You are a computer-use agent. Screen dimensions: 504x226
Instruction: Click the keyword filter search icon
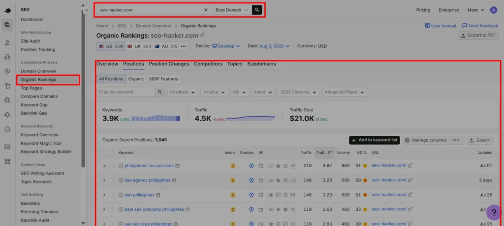pyautogui.click(x=160, y=92)
